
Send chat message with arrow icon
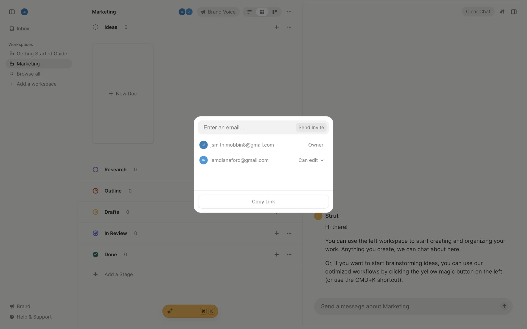tap(504, 306)
